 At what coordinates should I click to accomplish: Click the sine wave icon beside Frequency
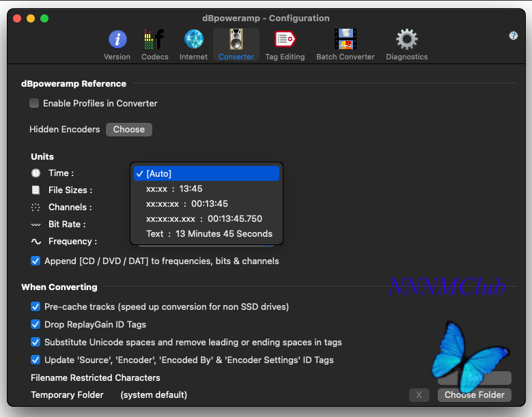click(36, 242)
